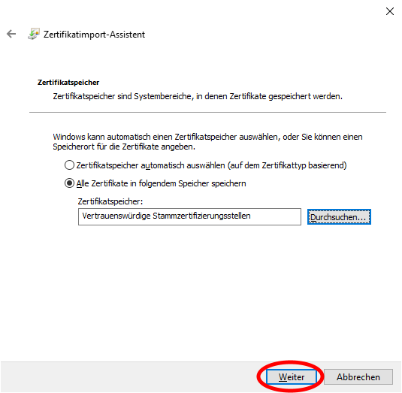Open the Durchsuchen... store browser

(x=339, y=217)
